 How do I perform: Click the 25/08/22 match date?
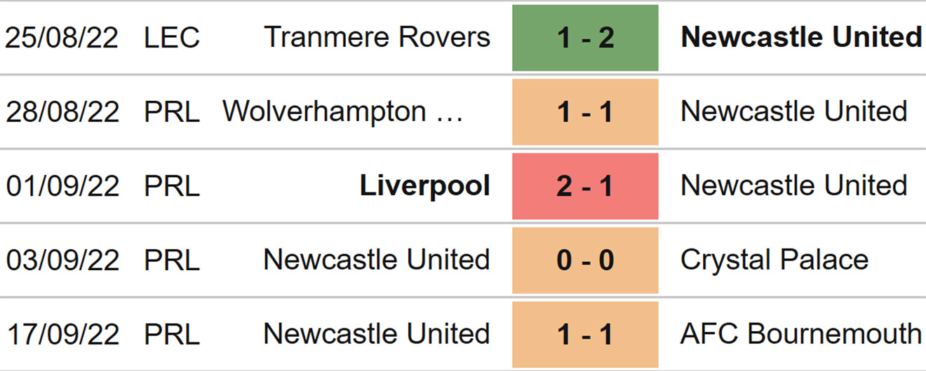click(62, 38)
